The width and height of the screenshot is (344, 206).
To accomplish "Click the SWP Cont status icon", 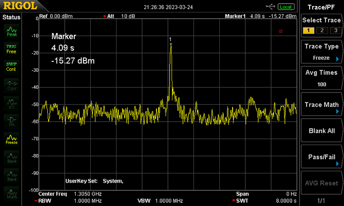I will pyautogui.click(x=11, y=67).
